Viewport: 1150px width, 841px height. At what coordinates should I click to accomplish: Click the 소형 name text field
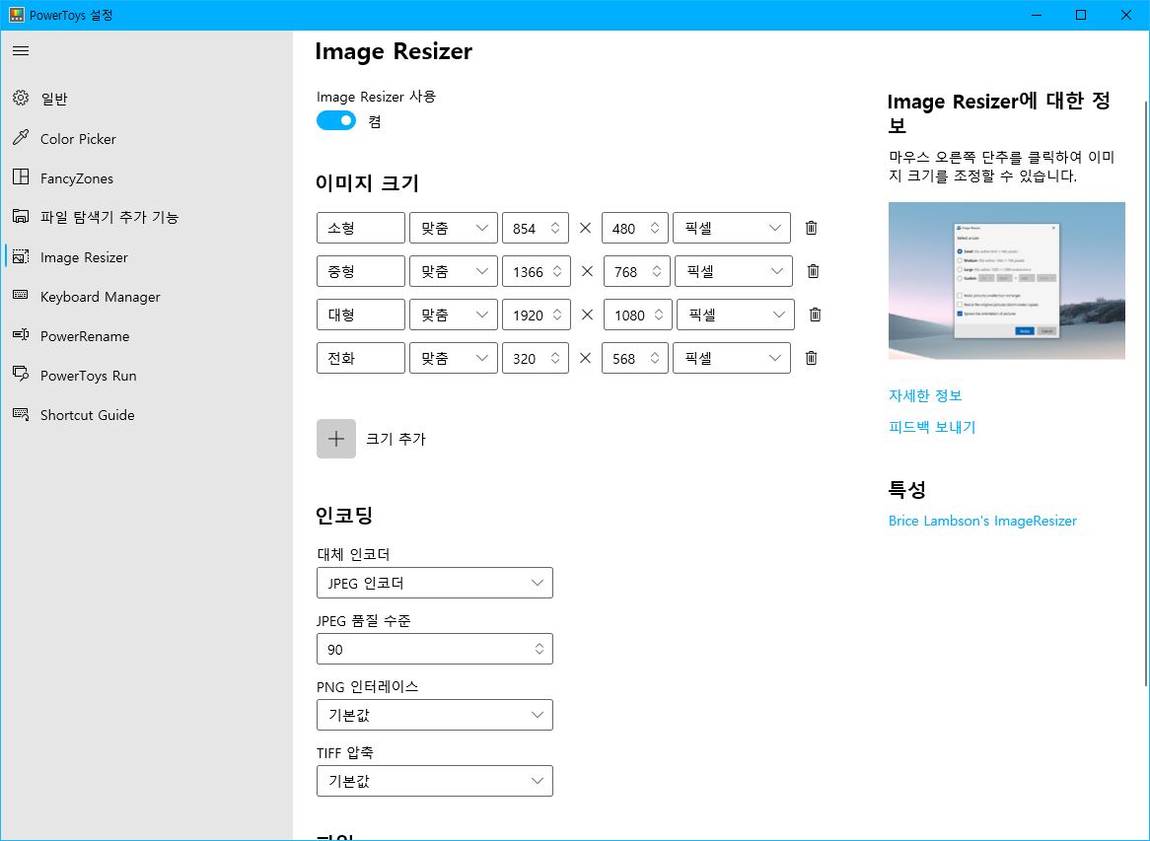click(361, 228)
